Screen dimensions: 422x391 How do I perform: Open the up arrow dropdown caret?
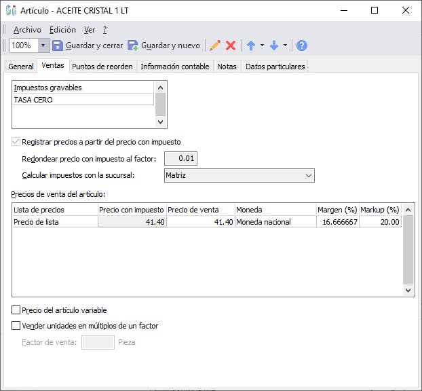click(x=262, y=45)
